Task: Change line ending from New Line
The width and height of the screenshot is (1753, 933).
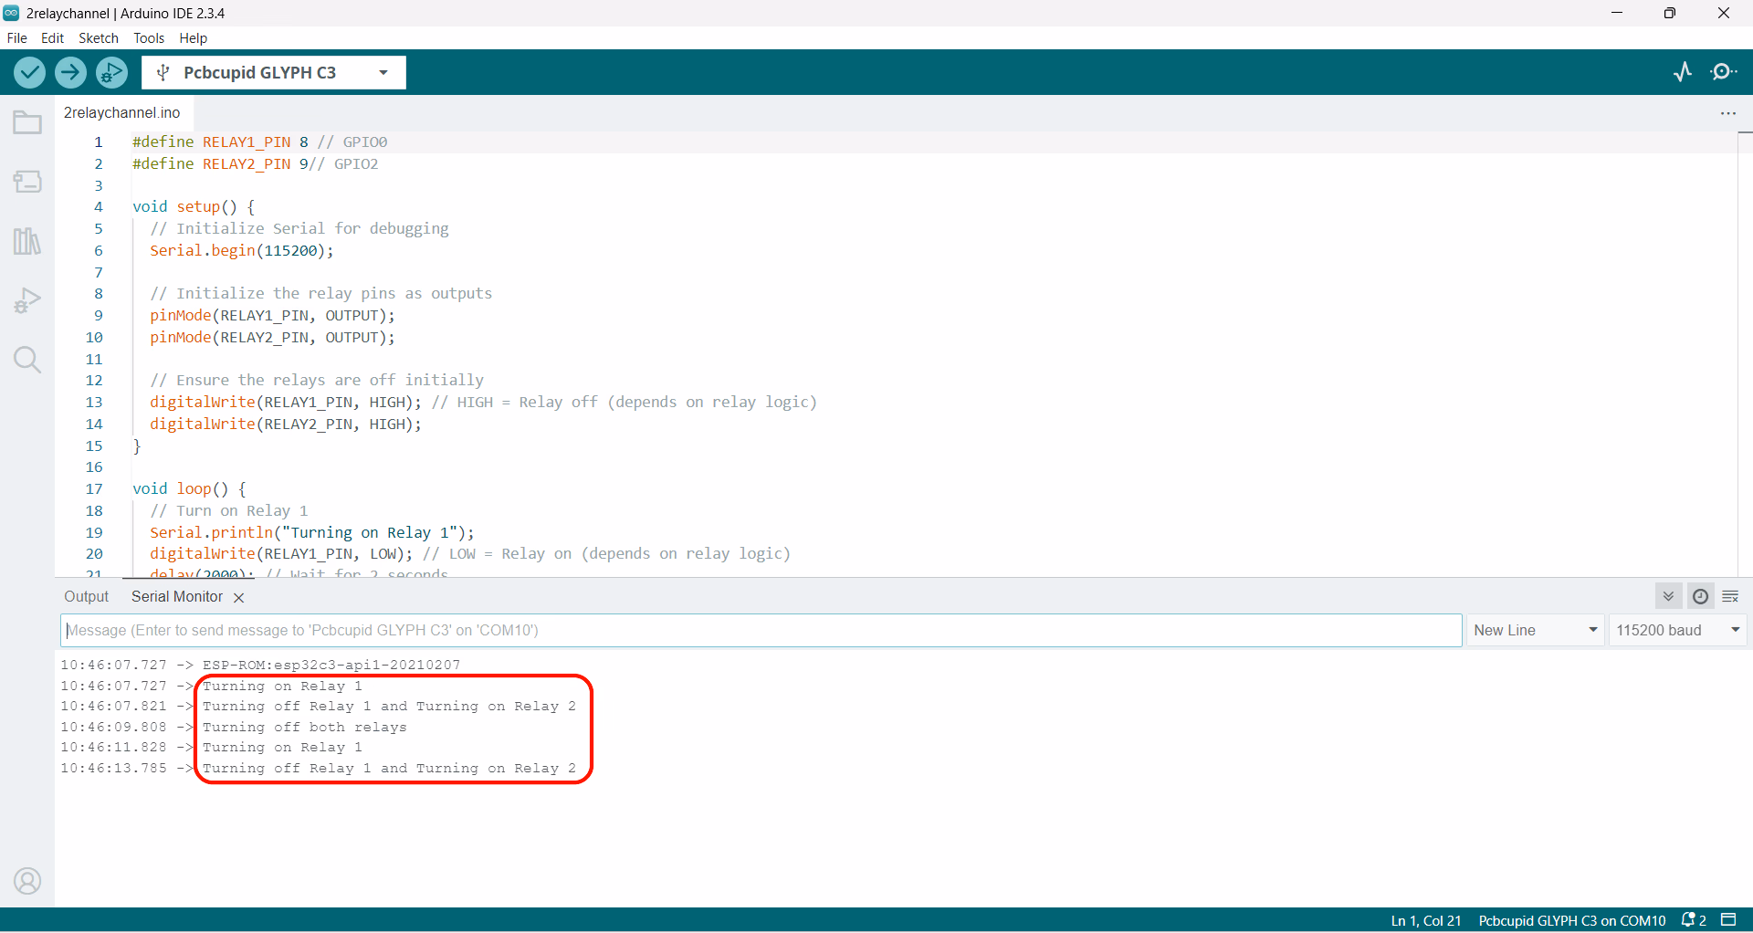Action: click(x=1535, y=630)
